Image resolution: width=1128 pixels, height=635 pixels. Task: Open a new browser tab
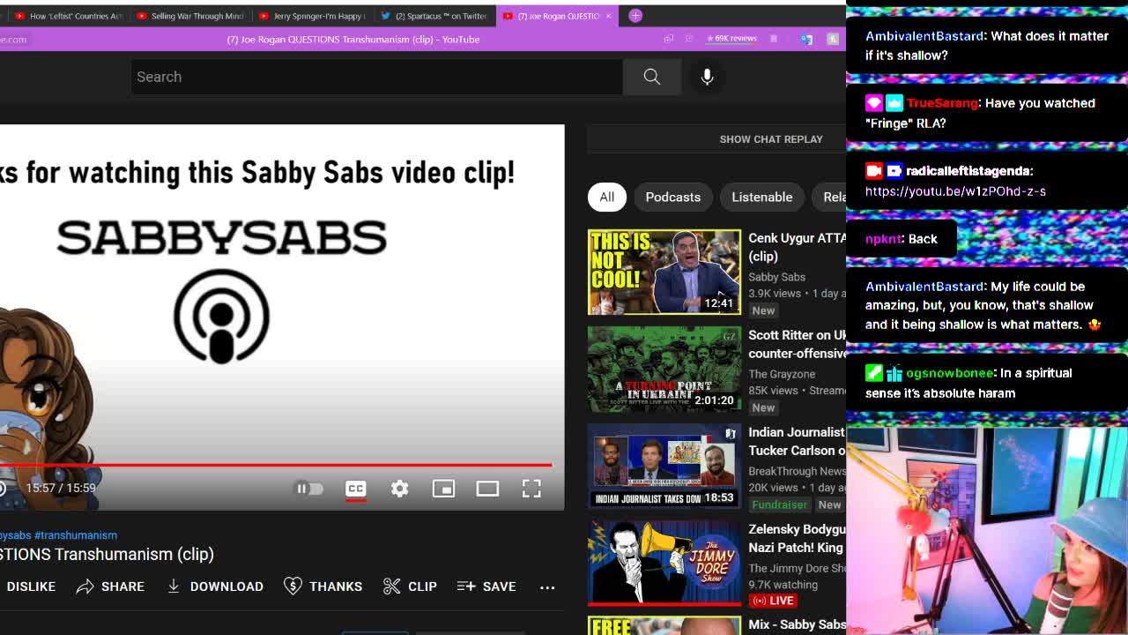[x=635, y=15]
